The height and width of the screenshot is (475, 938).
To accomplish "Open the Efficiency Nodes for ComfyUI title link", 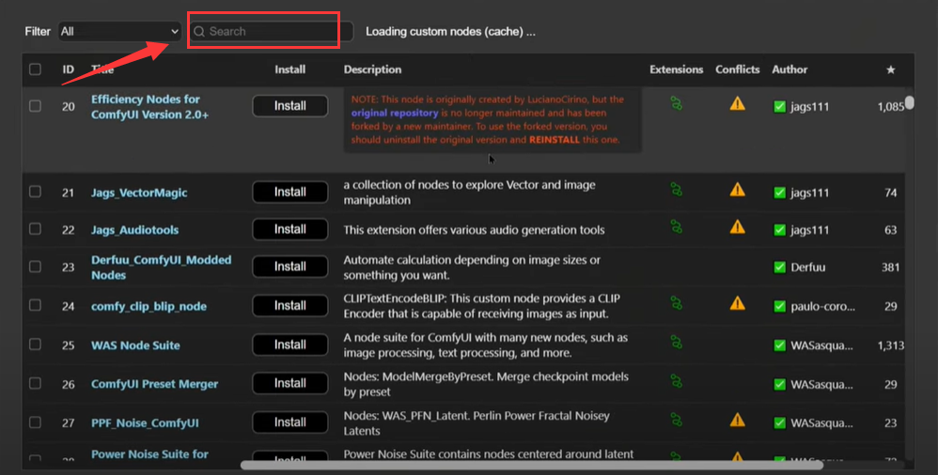I will 149,107.
